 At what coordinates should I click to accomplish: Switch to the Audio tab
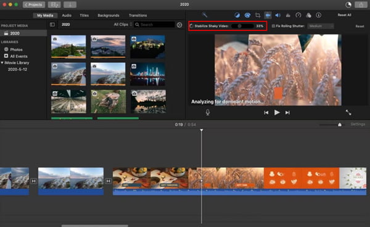pos(67,15)
